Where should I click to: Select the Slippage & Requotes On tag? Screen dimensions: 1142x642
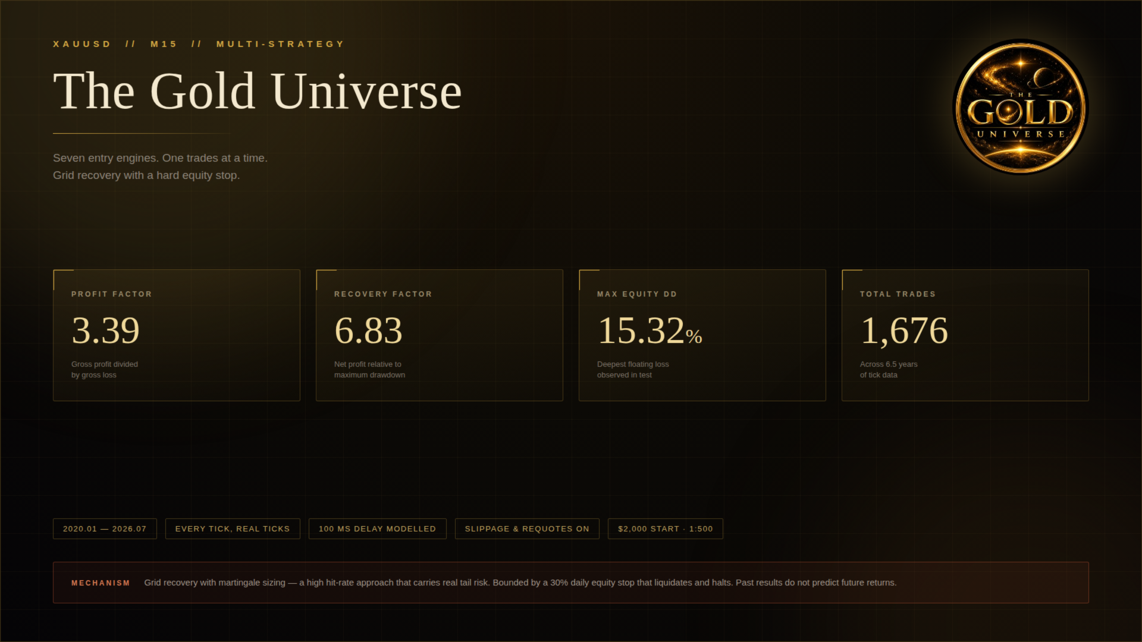pyautogui.click(x=527, y=529)
